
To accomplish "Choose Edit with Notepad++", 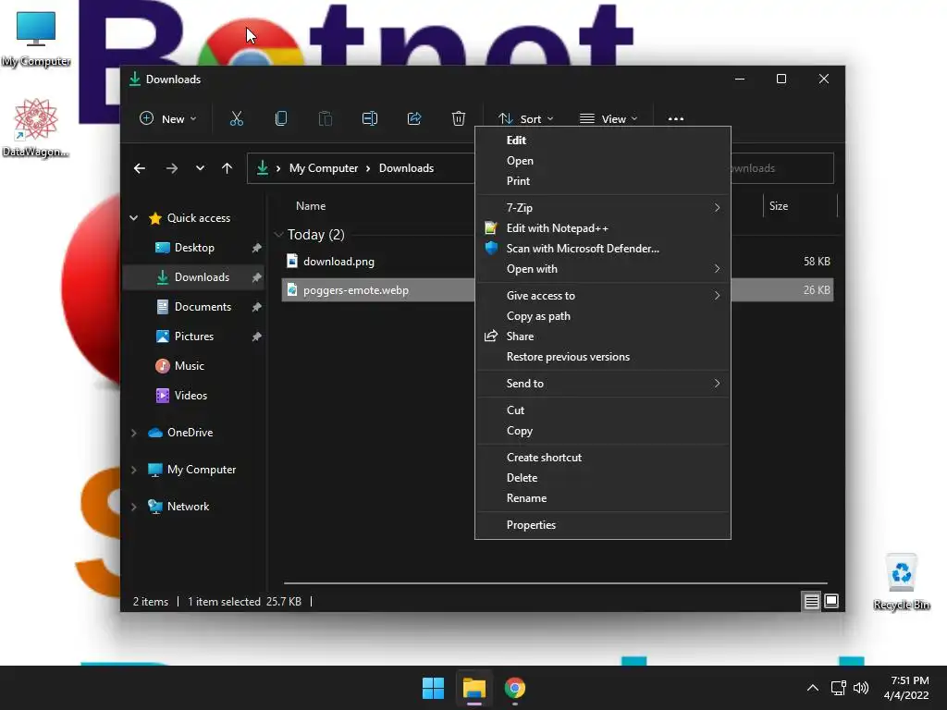I will pyautogui.click(x=603, y=228).
